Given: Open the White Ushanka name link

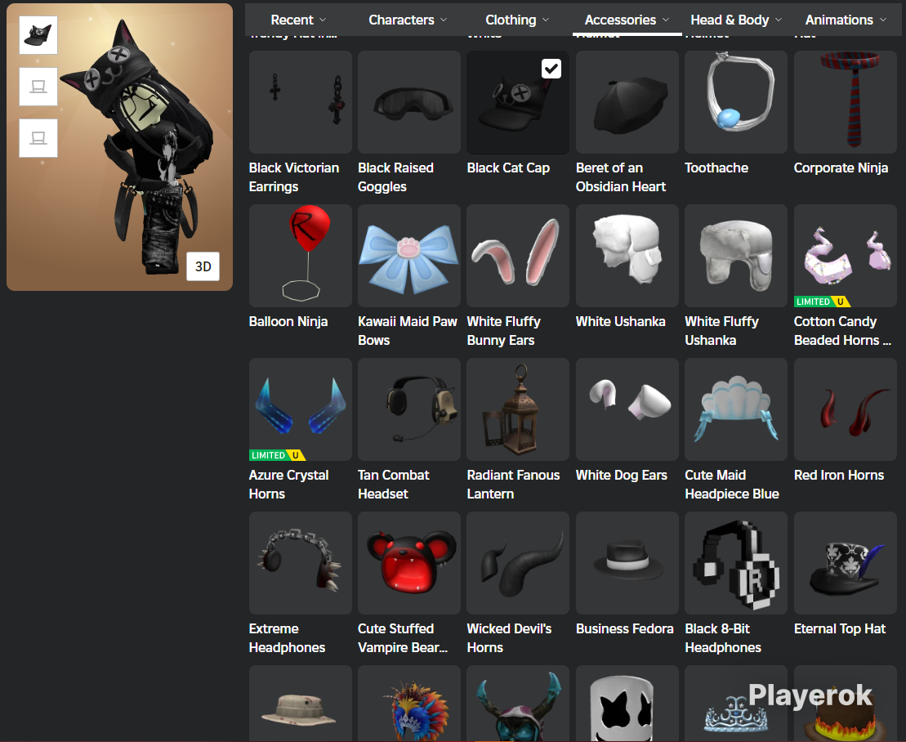Looking at the screenshot, I should 621,322.
